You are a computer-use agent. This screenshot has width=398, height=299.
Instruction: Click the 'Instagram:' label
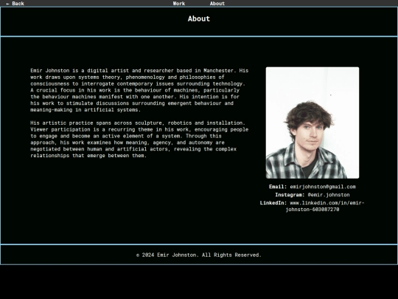coord(290,195)
